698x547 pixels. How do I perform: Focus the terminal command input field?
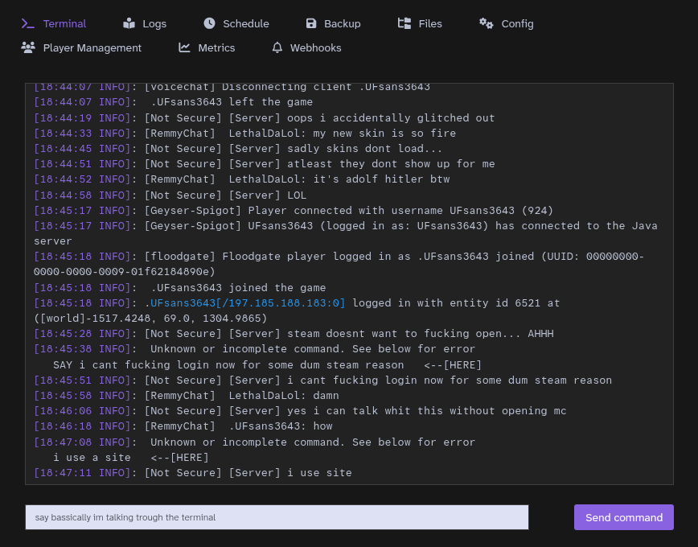(x=277, y=517)
